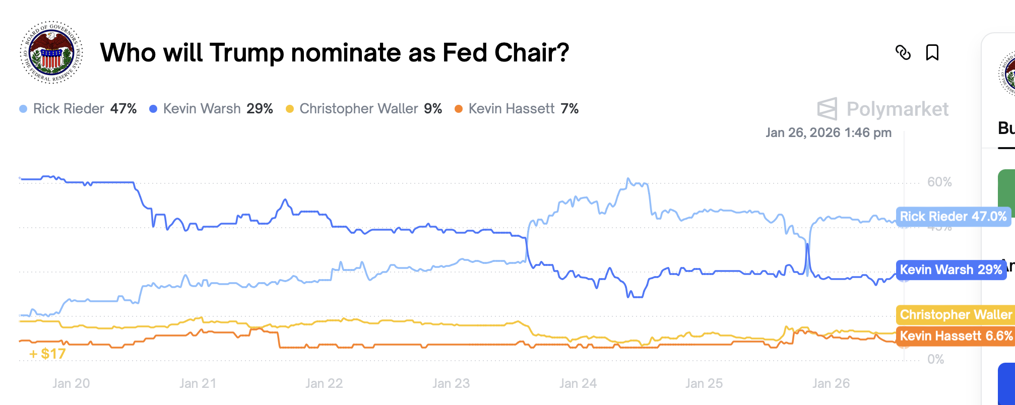Viewport: 1015px width, 405px height.
Task: Click the copy link icon
Action: pos(903,52)
